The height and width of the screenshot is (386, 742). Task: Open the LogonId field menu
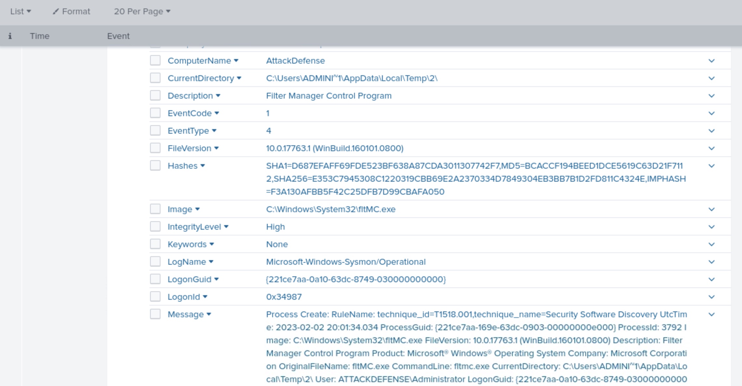(x=187, y=297)
